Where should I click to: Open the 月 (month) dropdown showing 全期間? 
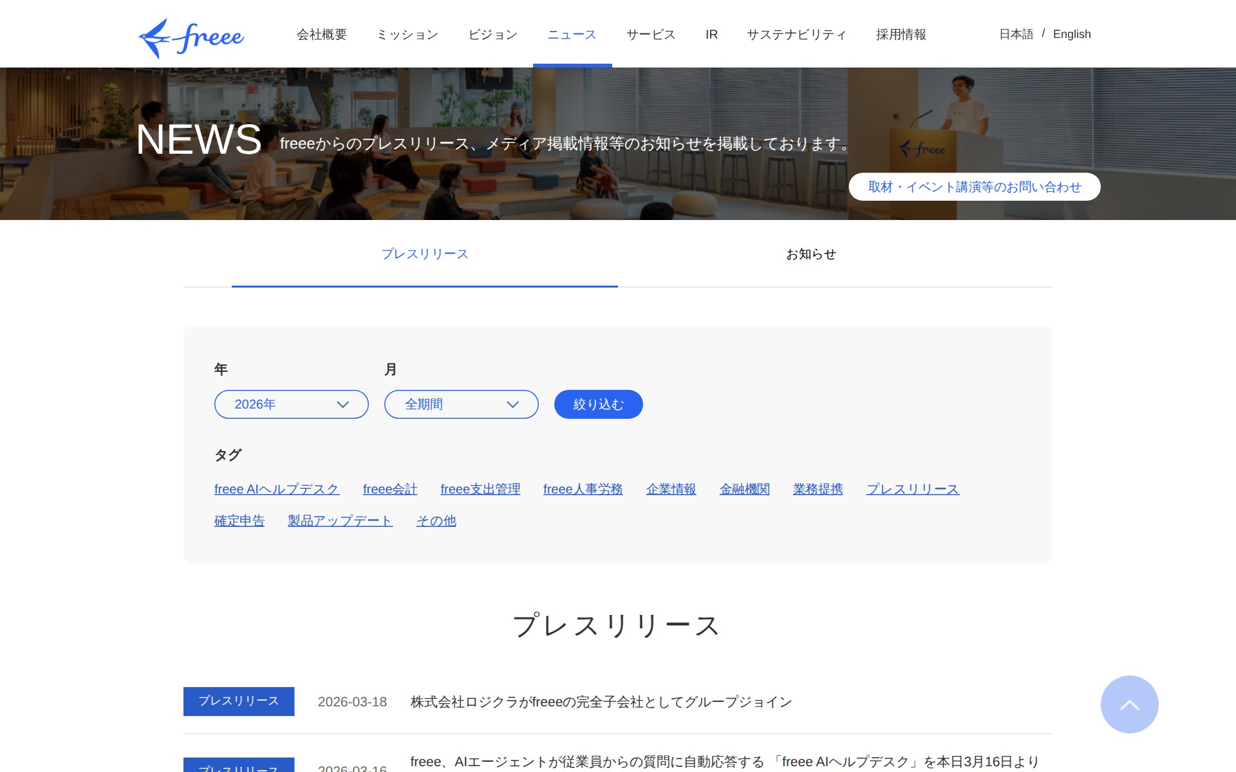[x=461, y=404]
